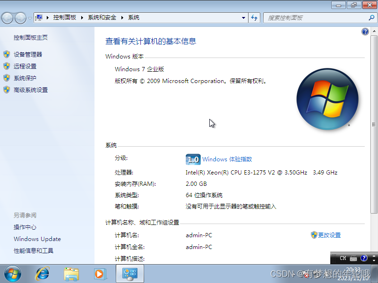Open Windows Media Player from the taskbar
This screenshot has width=378, height=283.
pos(100,274)
